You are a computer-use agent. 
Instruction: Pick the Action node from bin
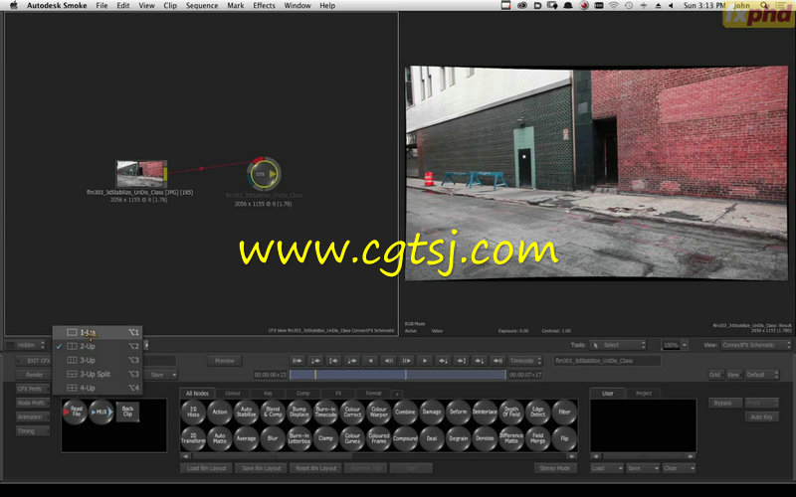(x=220, y=412)
